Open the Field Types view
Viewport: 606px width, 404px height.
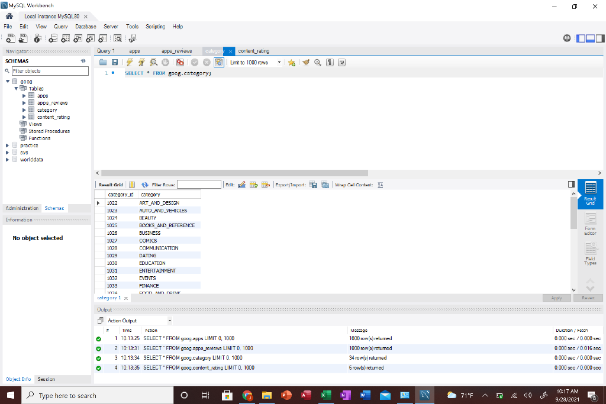590,253
